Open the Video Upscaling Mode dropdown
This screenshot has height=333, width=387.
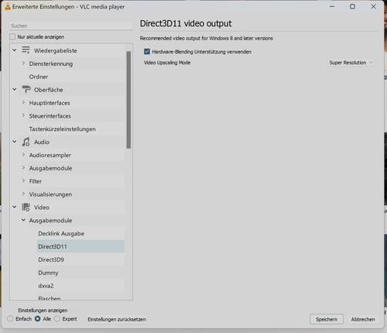[x=351, y=63]
